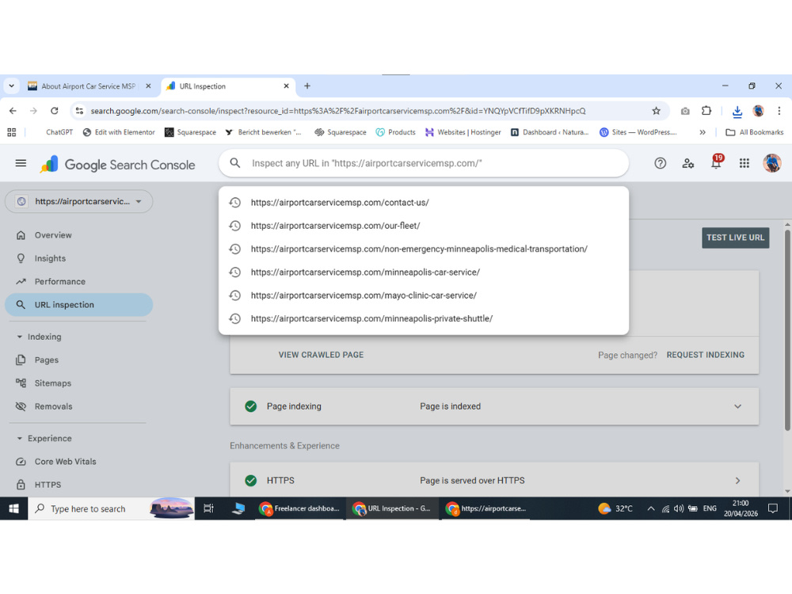Open the Windows notification center
The image size is (792, 594).
click(x=773, y=508)
